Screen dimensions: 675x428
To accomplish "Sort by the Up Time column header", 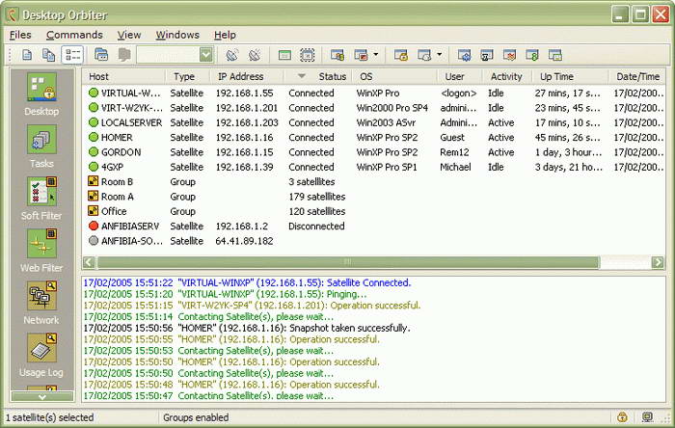I will click(570, 76).
